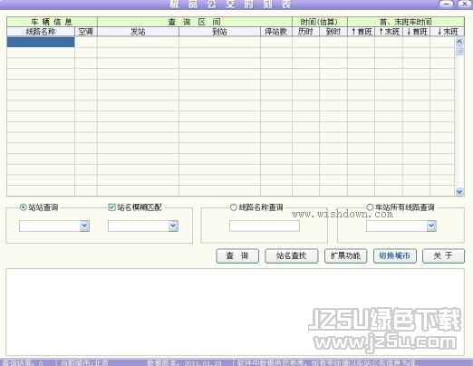Click the 历时 column header
The width and height of the screenshot is (473, 366).
(305, 32)
